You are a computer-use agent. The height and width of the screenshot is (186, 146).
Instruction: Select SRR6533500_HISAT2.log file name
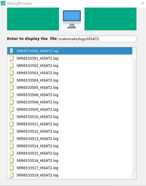37,51
